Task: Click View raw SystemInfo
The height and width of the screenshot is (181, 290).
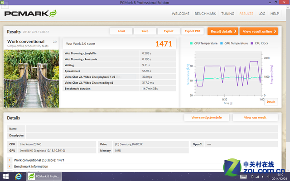Action: tap(207, 118)
